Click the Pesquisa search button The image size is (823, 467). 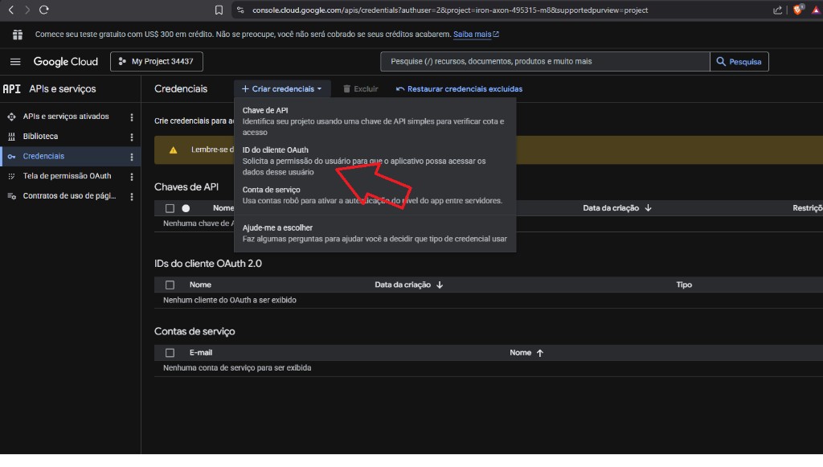pos(739,62)
